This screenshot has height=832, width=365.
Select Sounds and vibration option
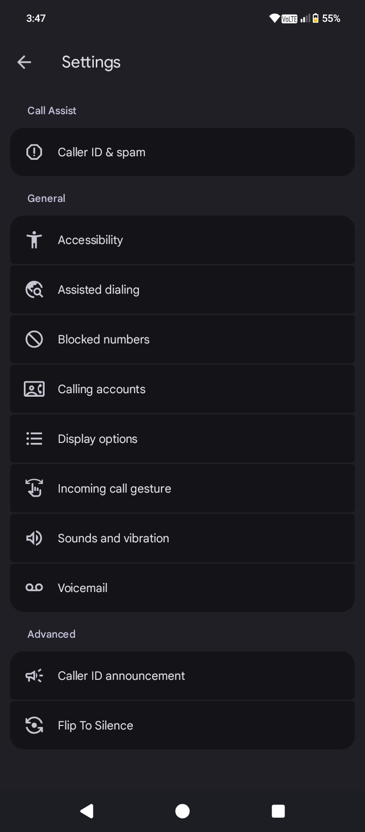182,538
